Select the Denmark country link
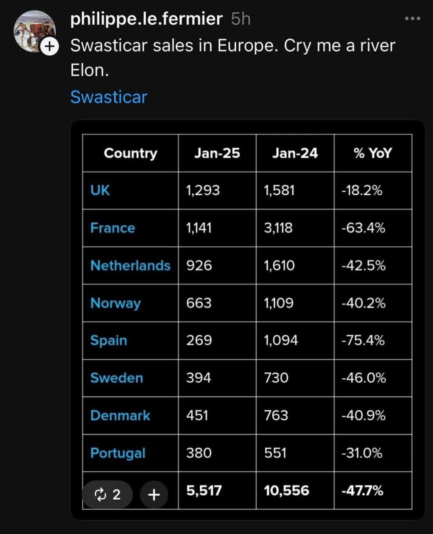Screen dimensions: 433x534 point(120,415)
